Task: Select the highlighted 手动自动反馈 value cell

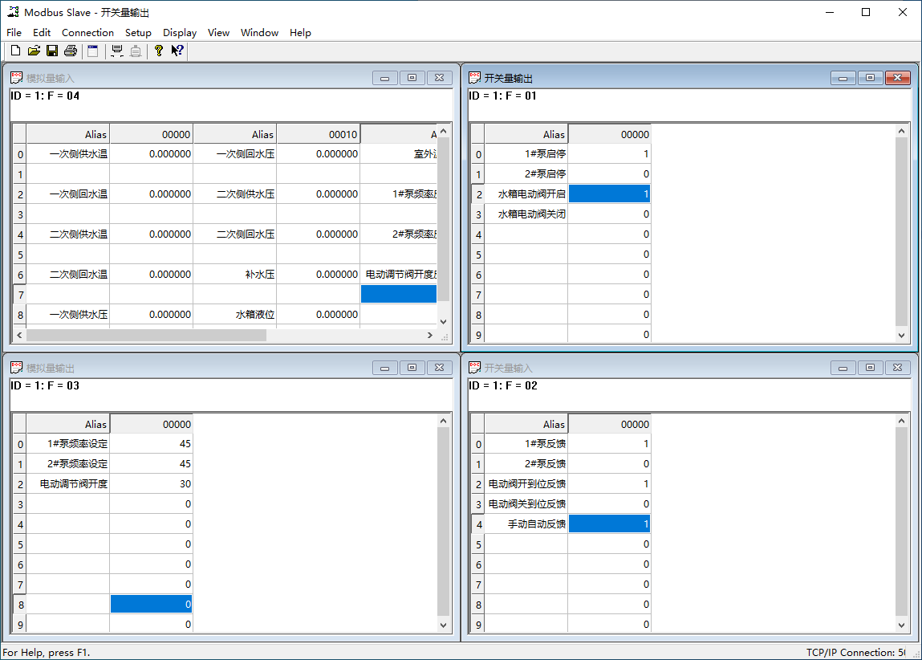Action: click(609, 524)
